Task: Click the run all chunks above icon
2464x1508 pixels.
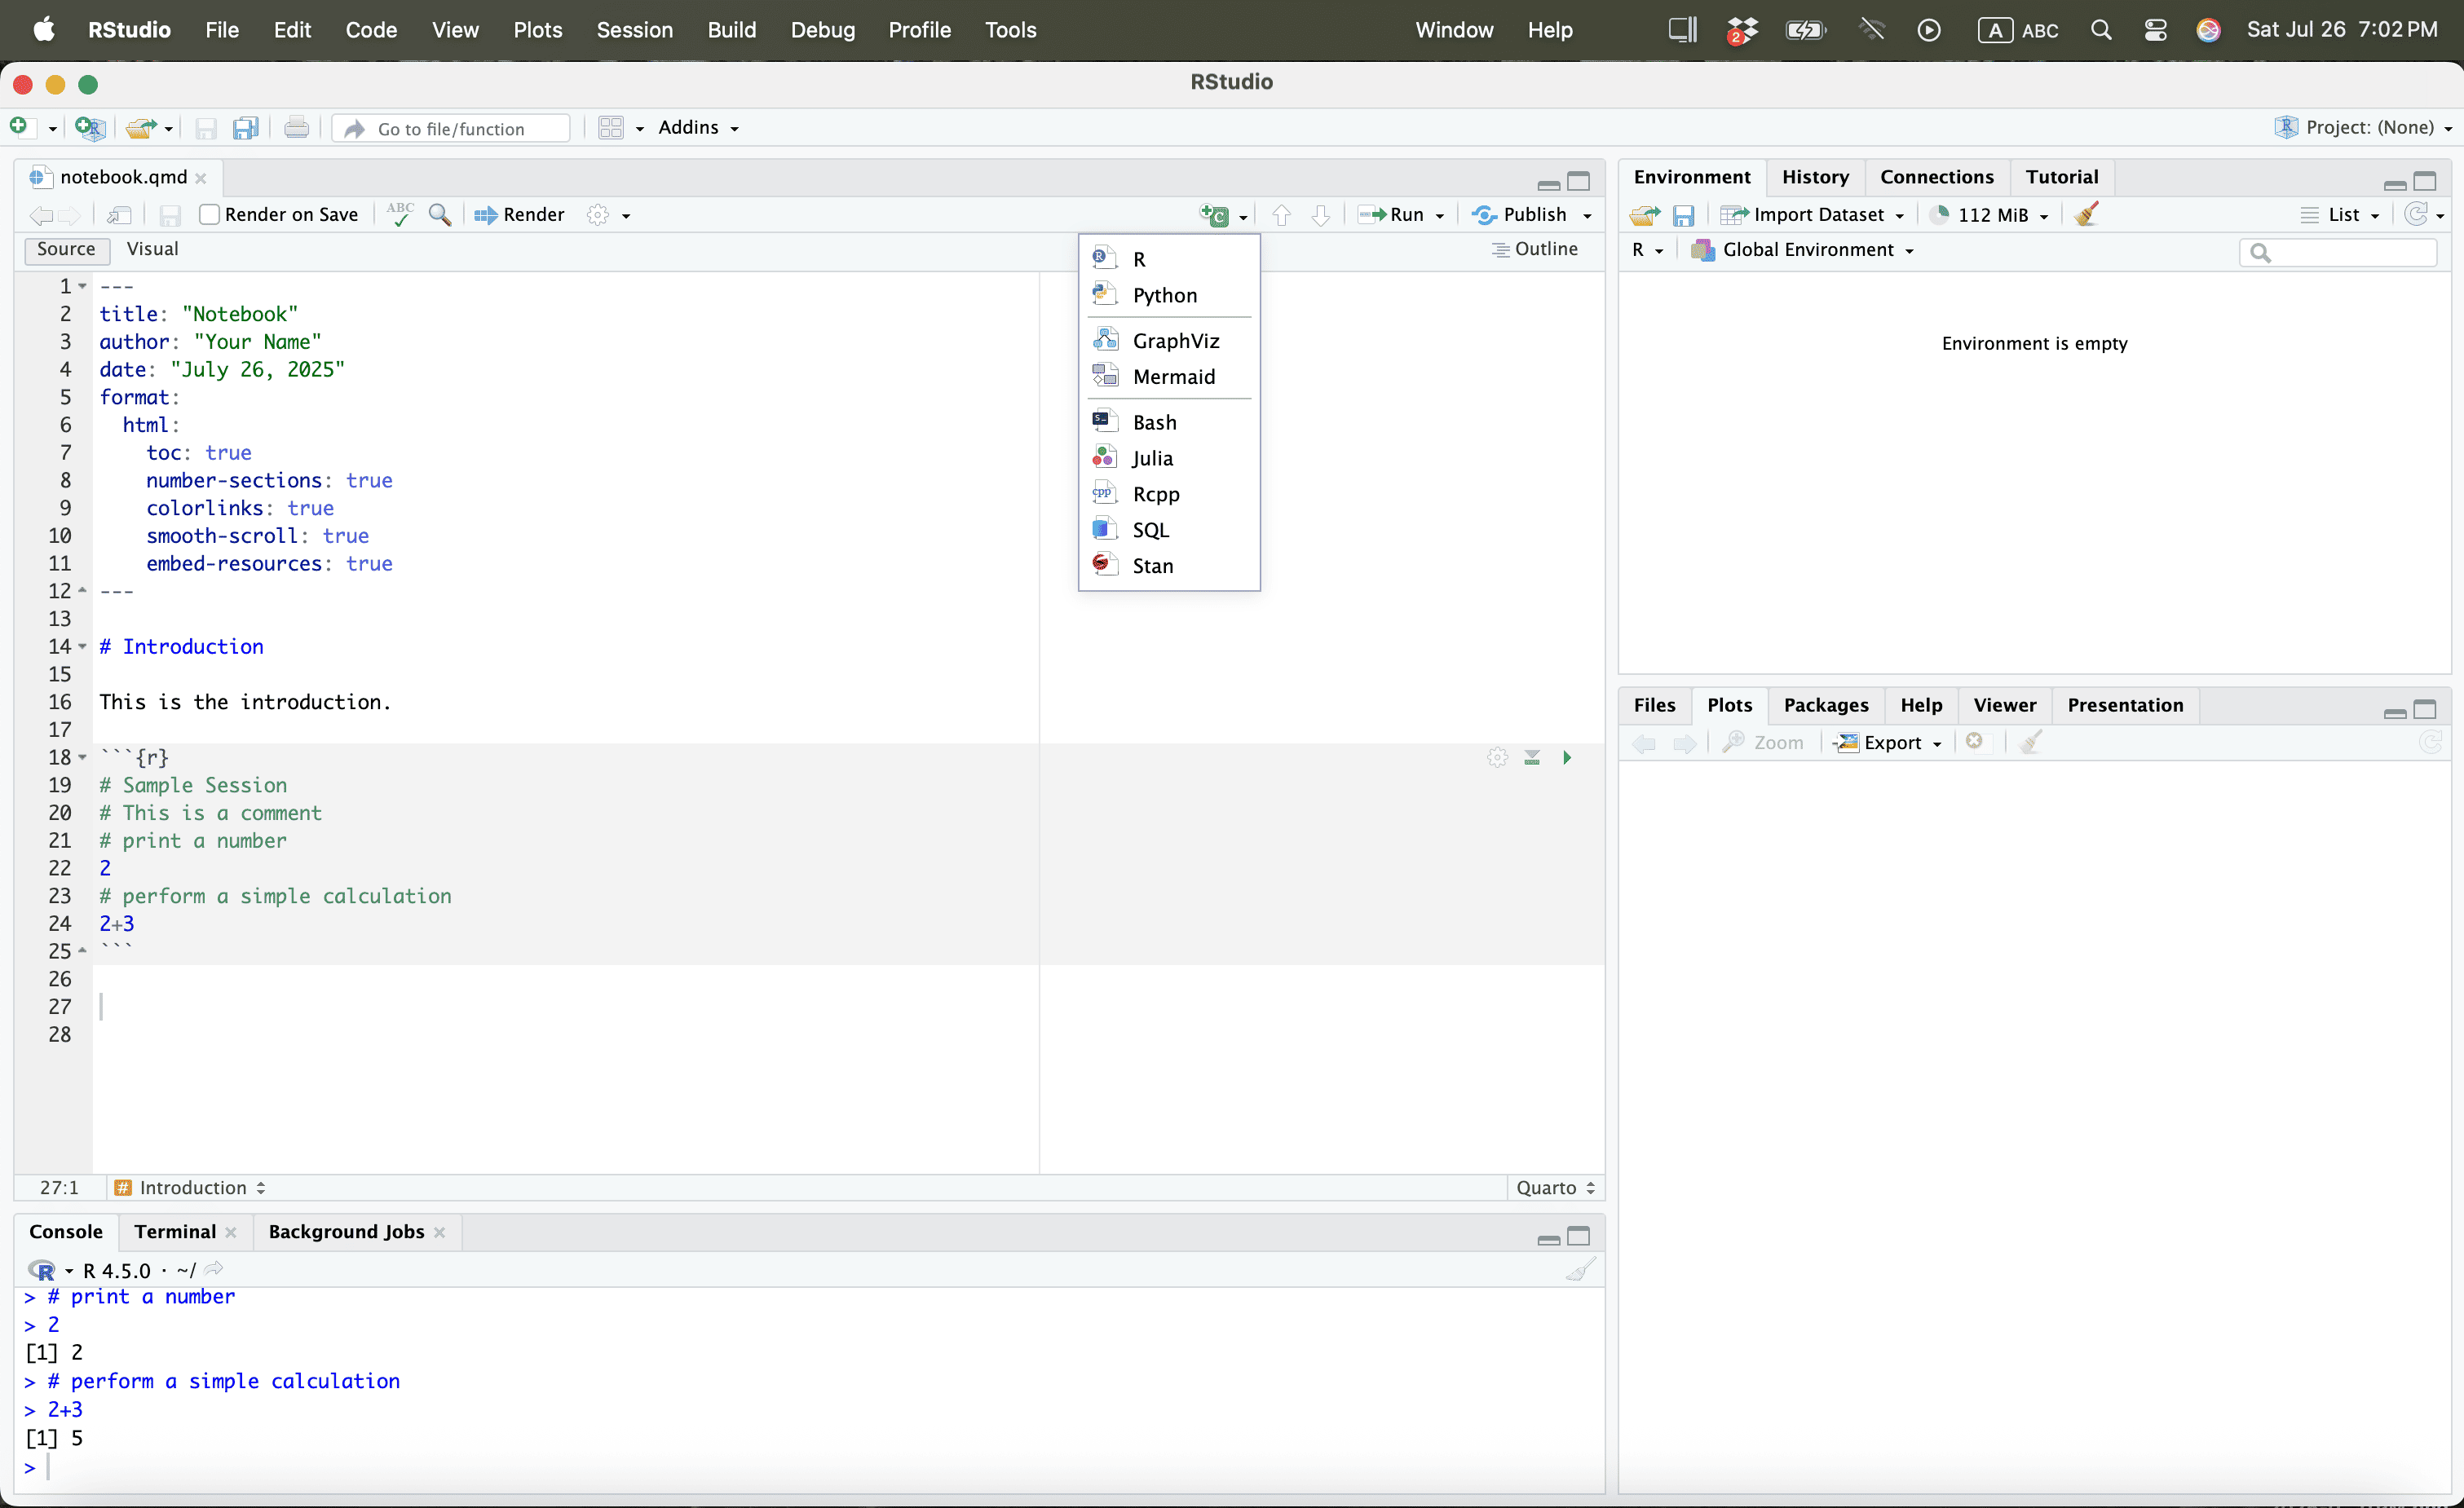Action: (1532, 758)
